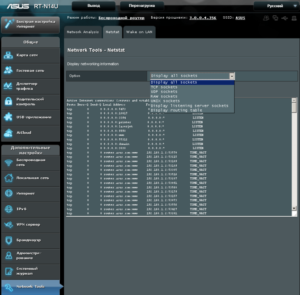The image size is (300, 295).
Task: Select 'TCP sockets' option
Action: click(192, 87)
